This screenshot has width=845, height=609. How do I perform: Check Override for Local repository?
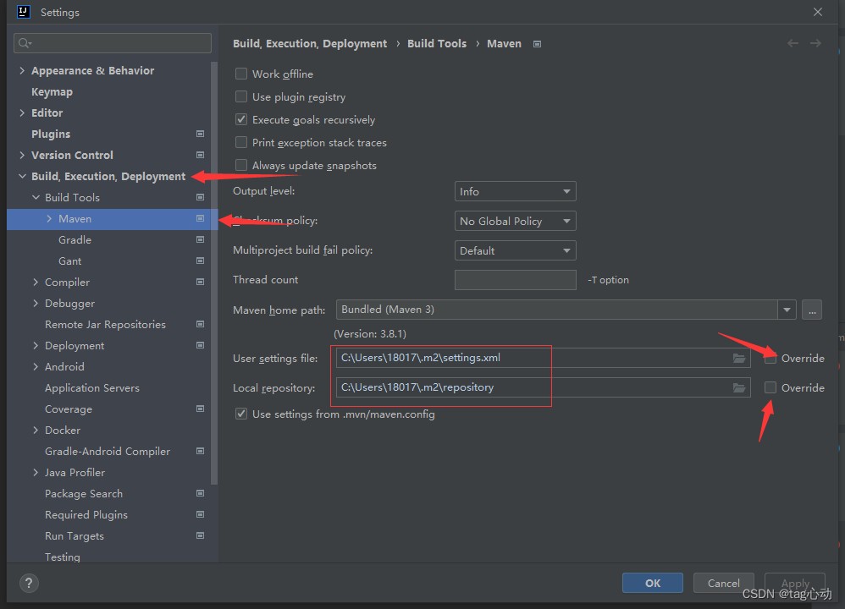coord(770,387)
